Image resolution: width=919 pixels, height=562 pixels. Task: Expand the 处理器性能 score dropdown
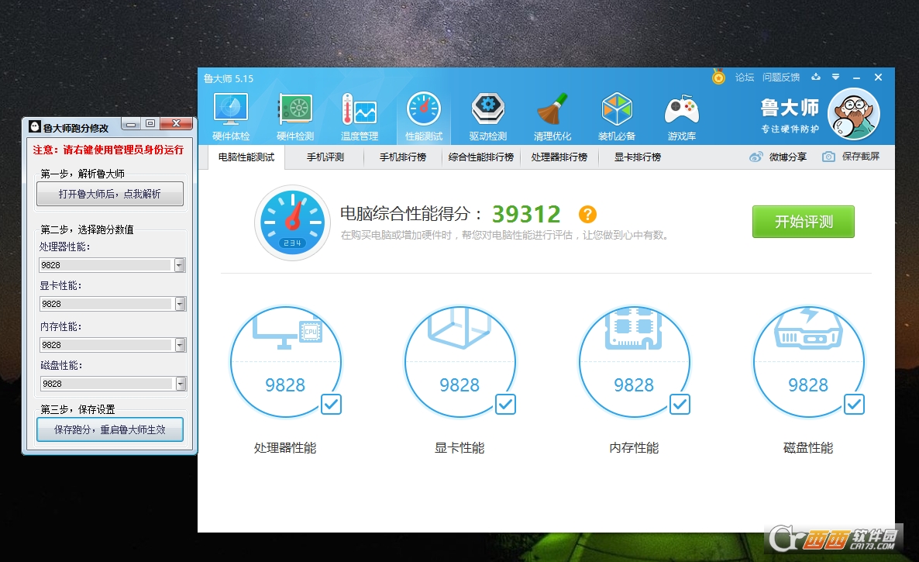[180, 265]
